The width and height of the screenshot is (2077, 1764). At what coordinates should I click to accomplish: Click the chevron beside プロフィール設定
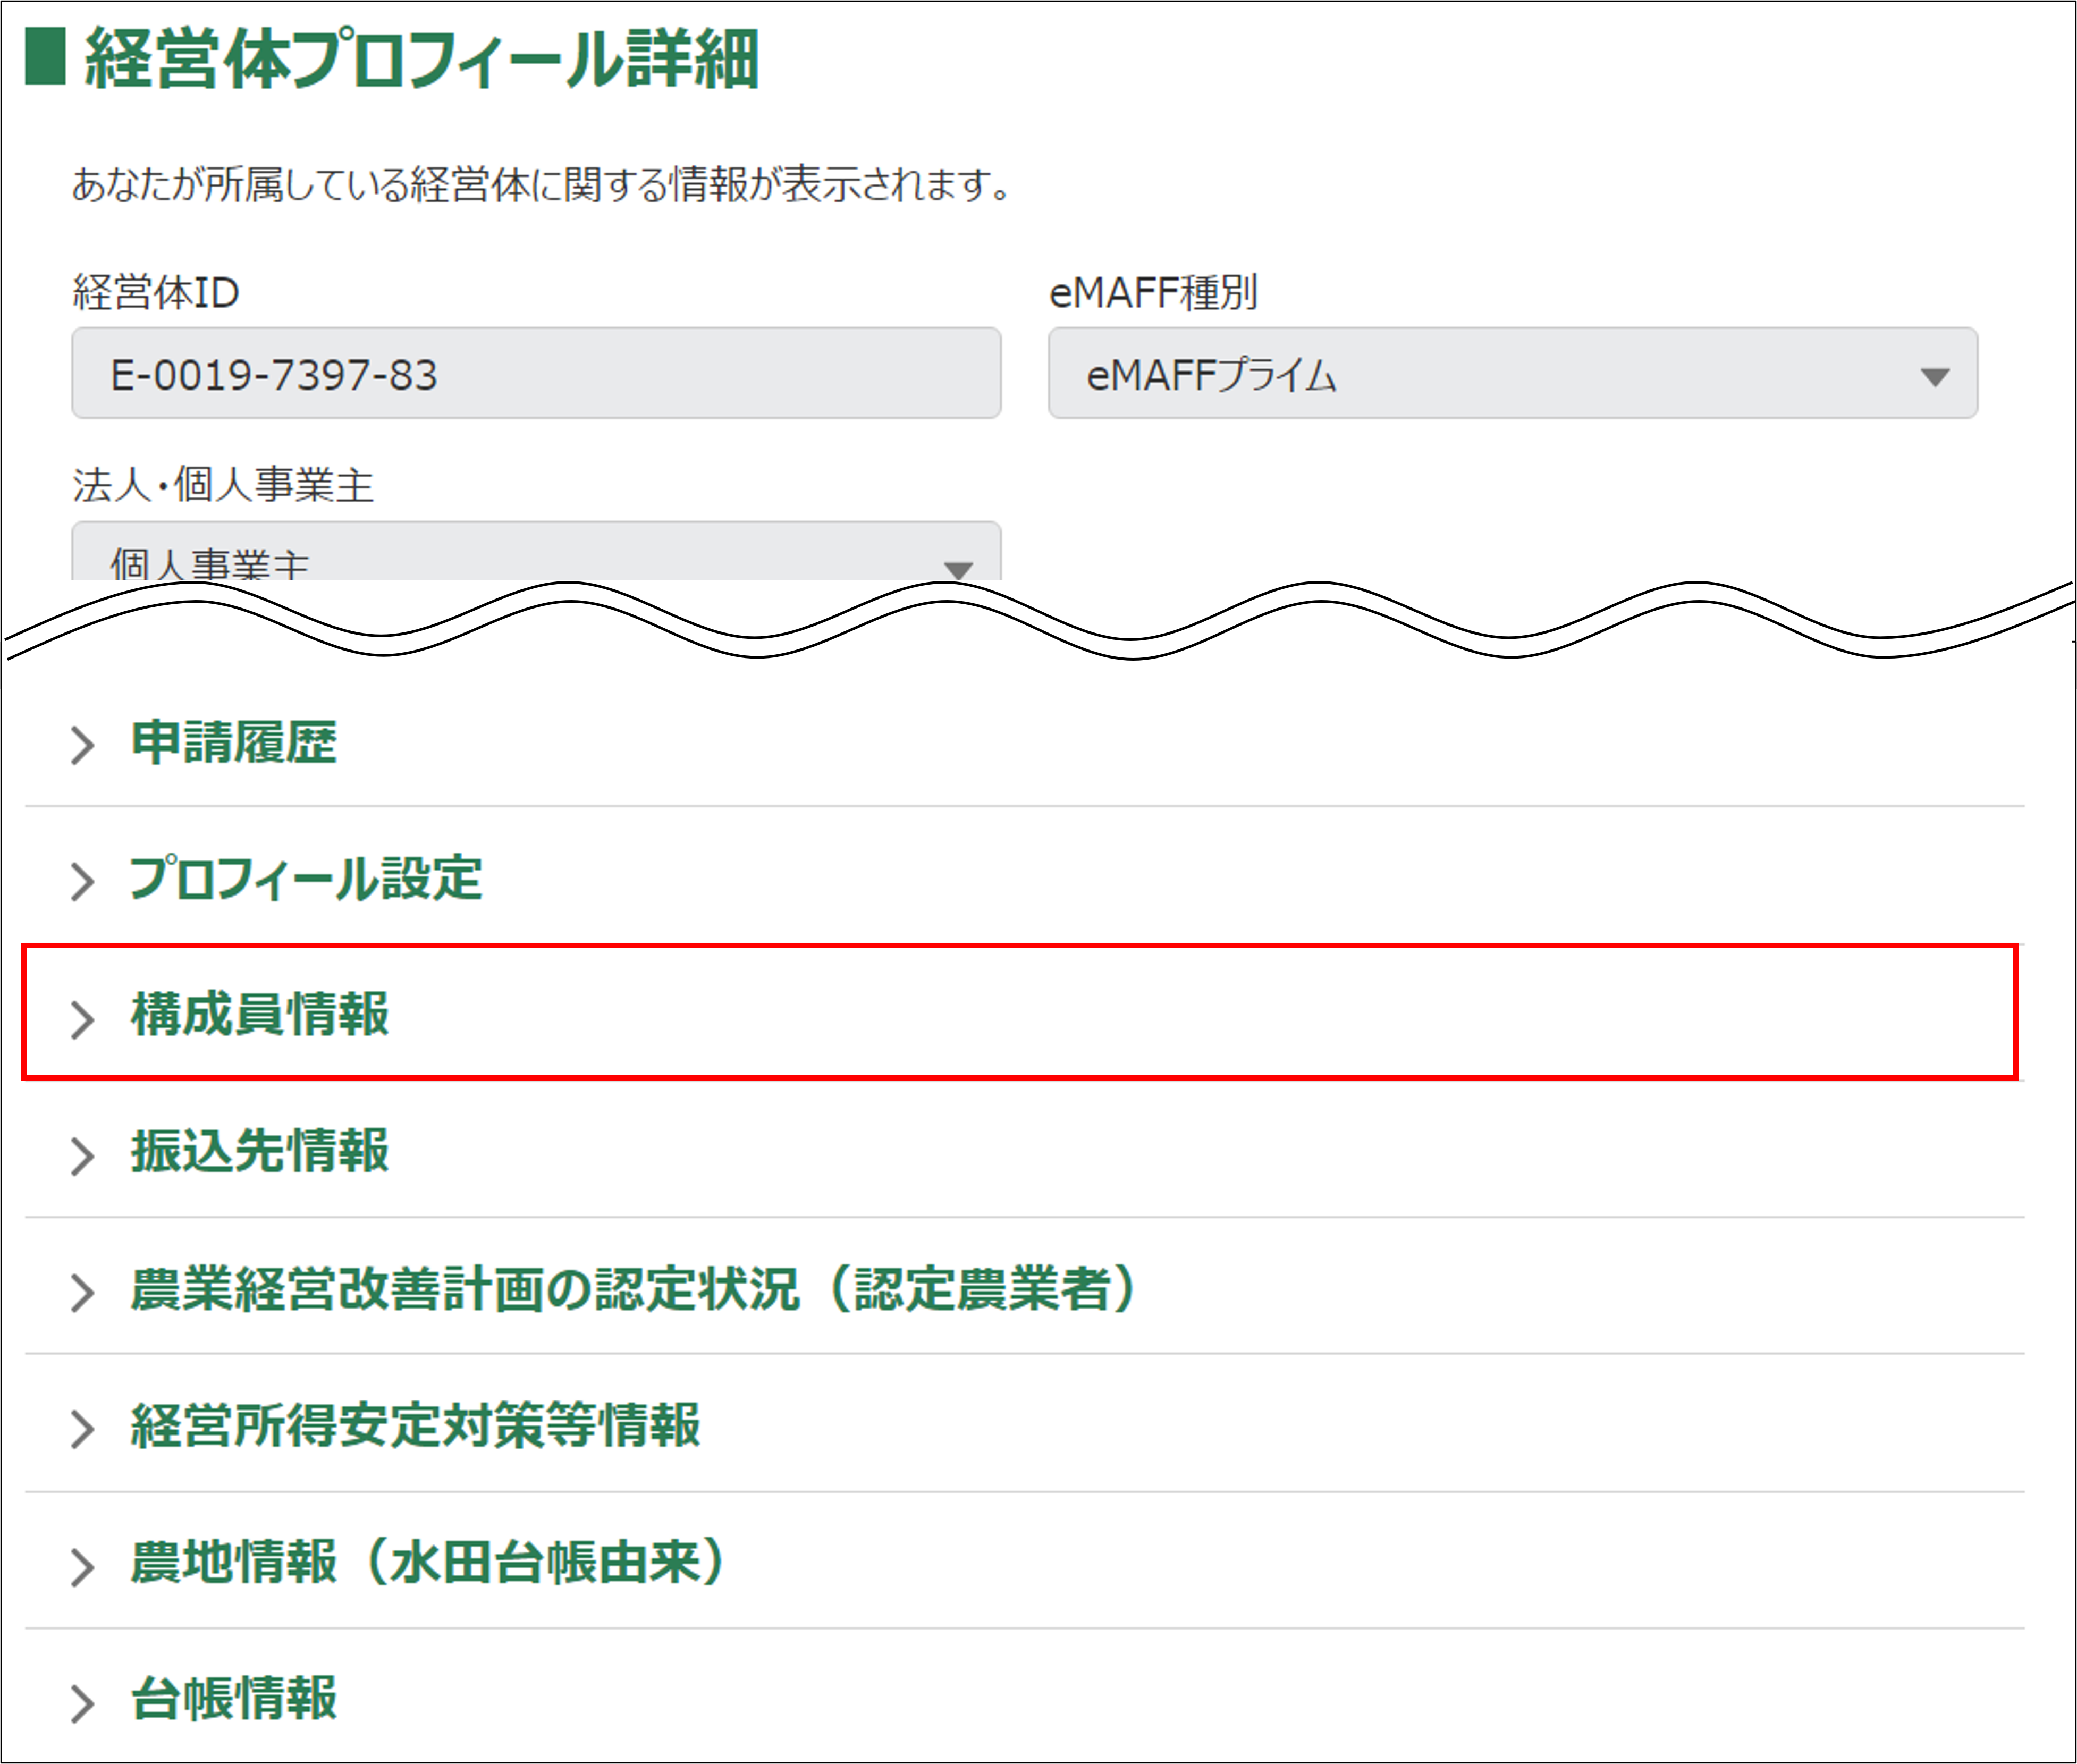click(x=83, y=882)
